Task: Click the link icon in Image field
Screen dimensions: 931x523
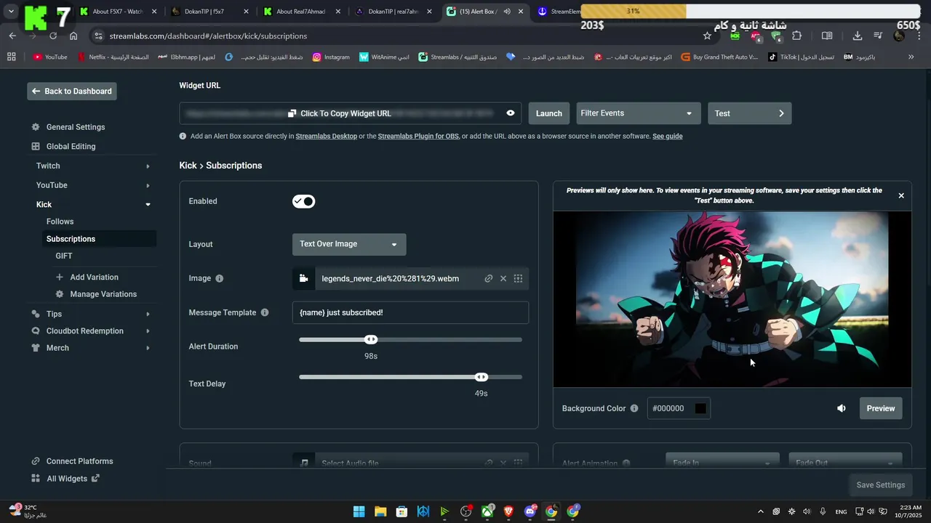Action: [489, 278]
